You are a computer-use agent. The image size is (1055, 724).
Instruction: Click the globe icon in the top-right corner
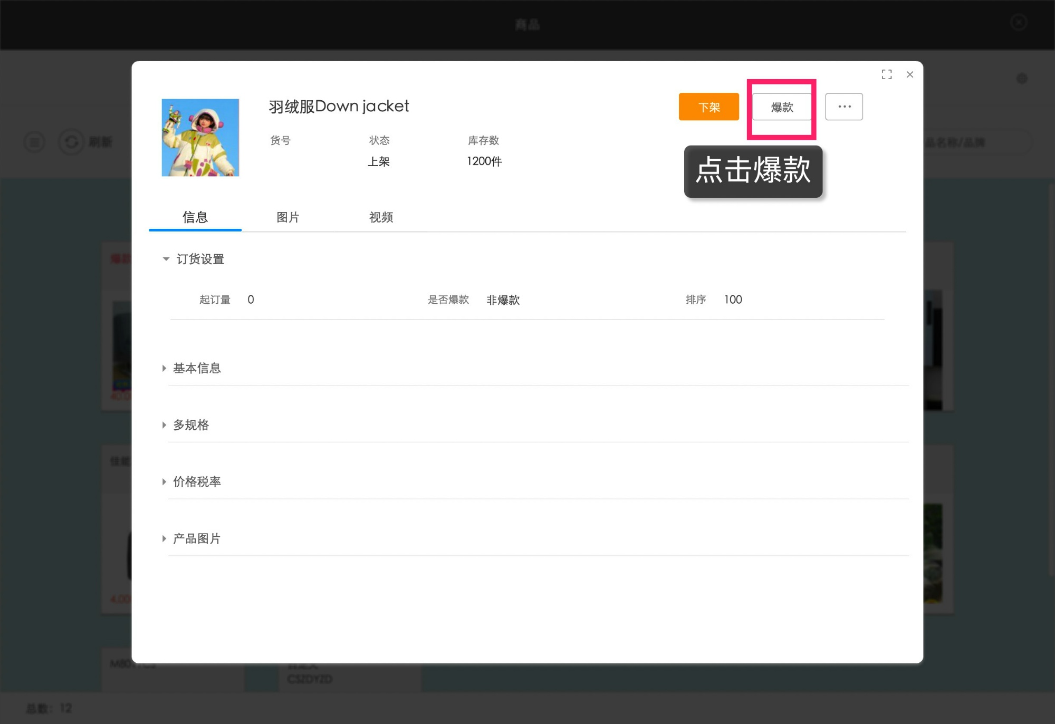1022,78
